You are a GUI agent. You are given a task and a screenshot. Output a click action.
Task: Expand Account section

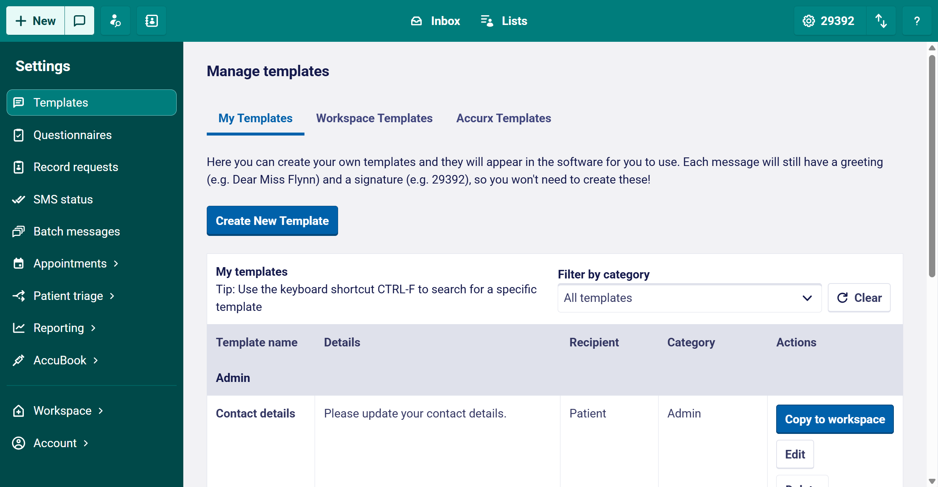(x=91, y=443)
